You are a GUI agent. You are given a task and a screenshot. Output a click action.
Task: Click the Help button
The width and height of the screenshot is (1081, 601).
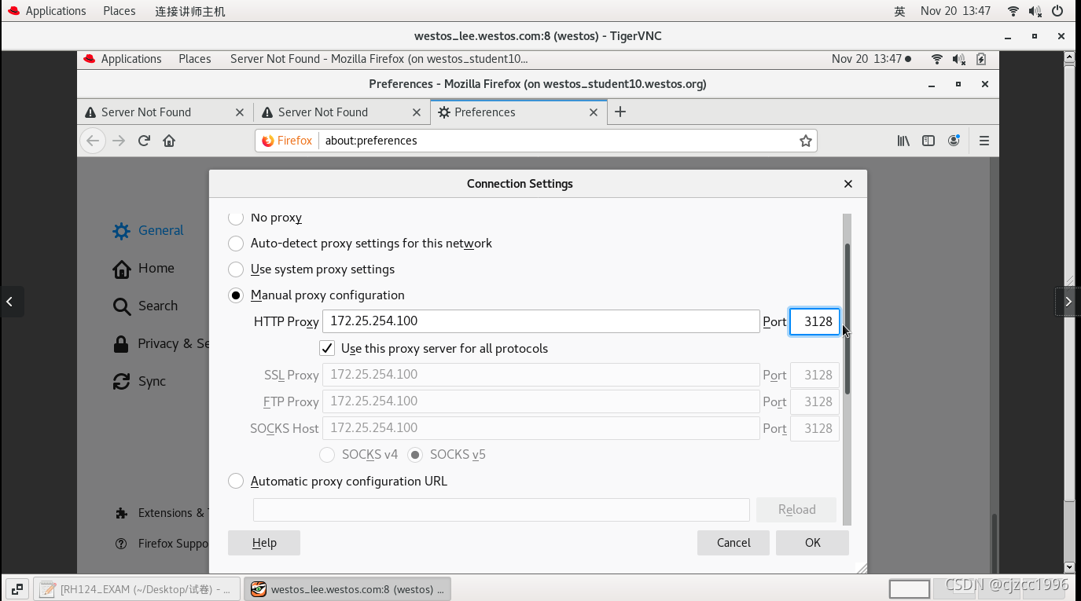pos(264,543)
